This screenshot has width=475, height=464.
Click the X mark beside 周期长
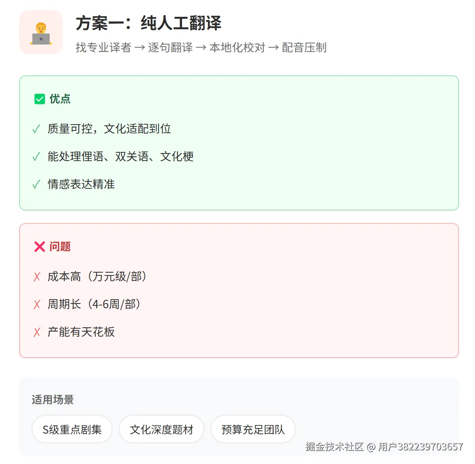[37, 304]
